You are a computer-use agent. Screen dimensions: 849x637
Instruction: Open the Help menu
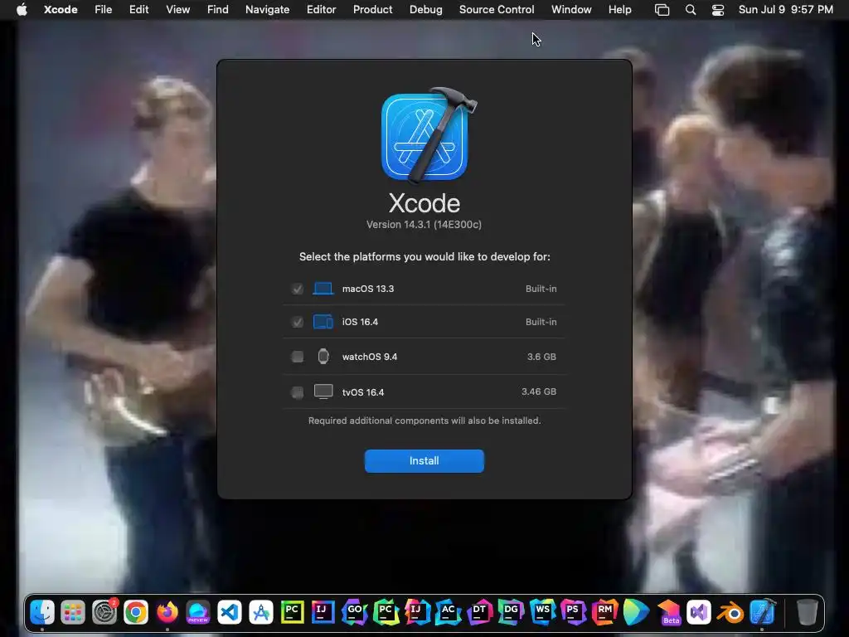[x=619, y=10]
